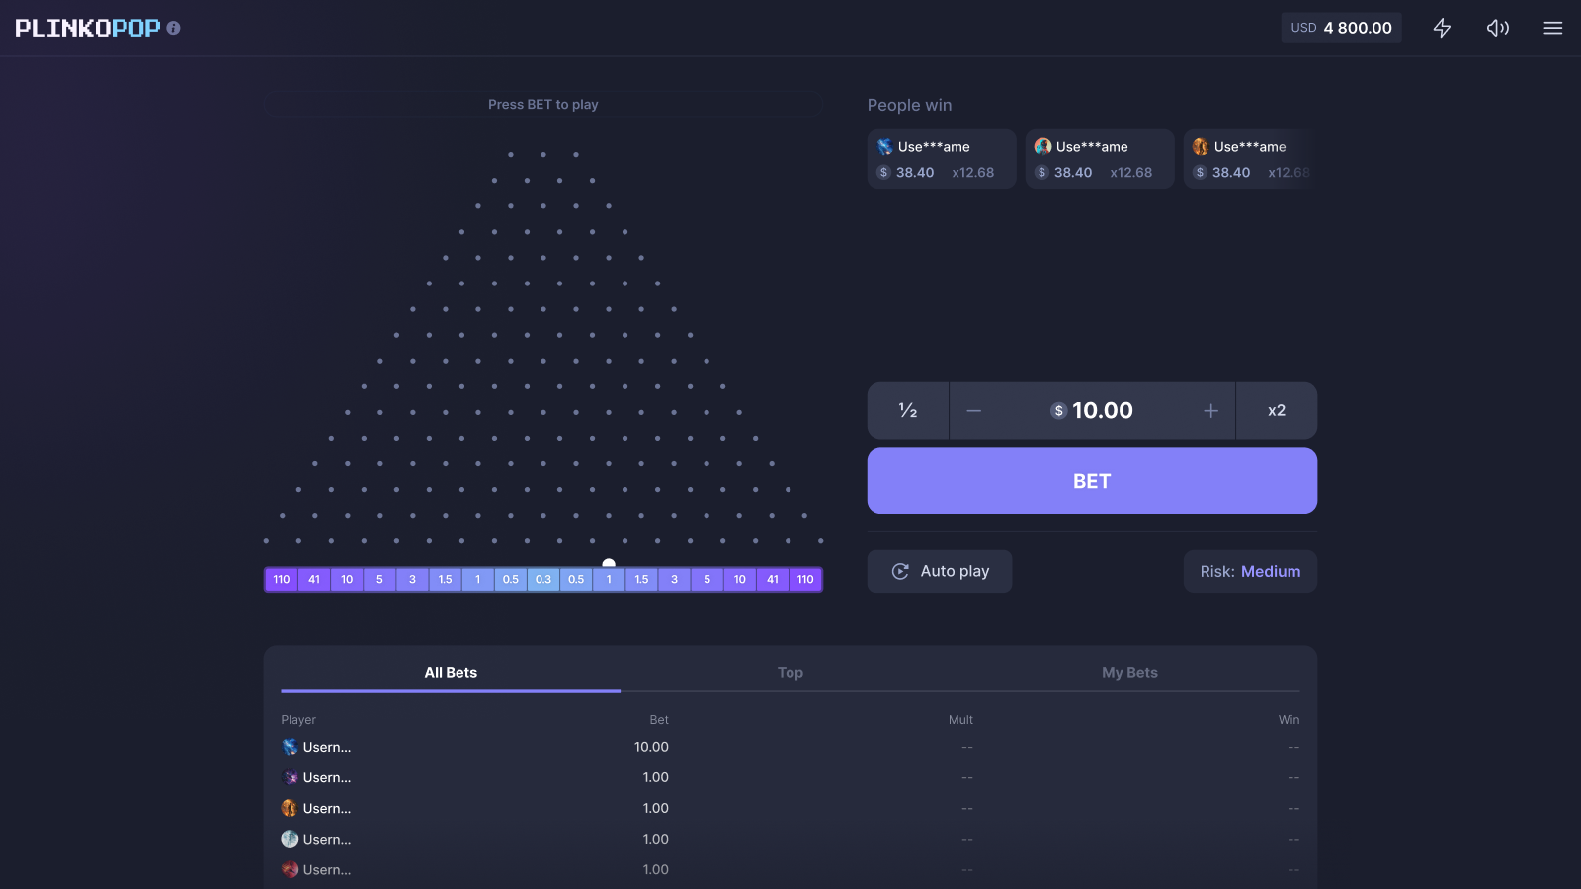Double the bet using x2

(1276, 411)
